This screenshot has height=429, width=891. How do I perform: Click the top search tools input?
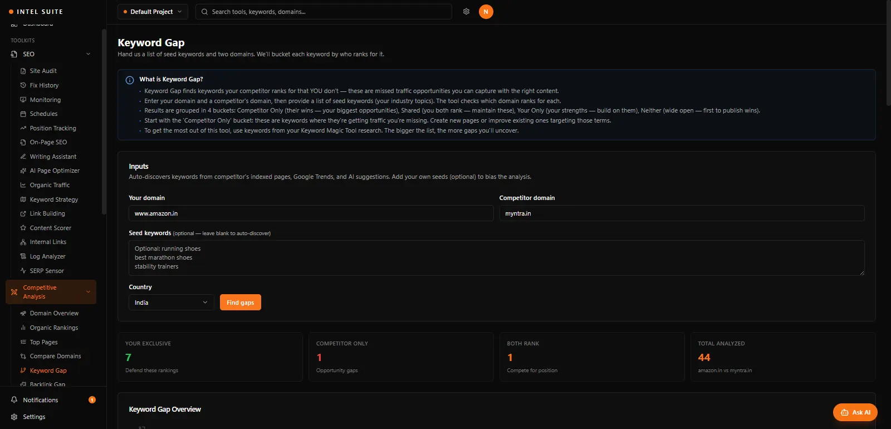(324, 12)
